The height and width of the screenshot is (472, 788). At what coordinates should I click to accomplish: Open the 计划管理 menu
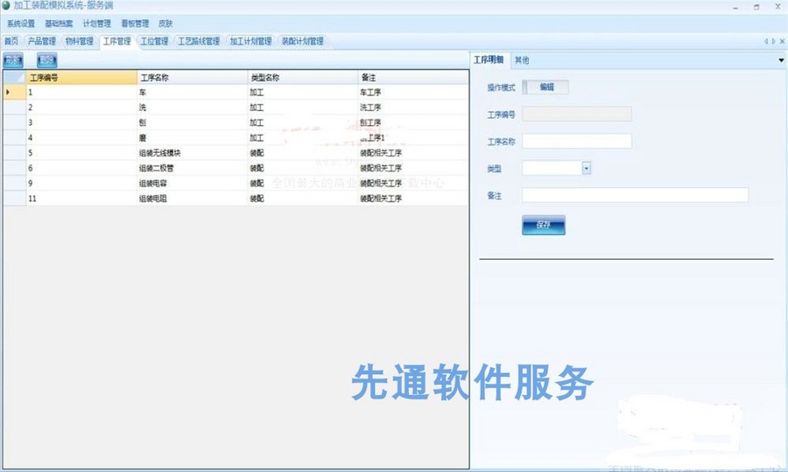[x=97, y=24]
